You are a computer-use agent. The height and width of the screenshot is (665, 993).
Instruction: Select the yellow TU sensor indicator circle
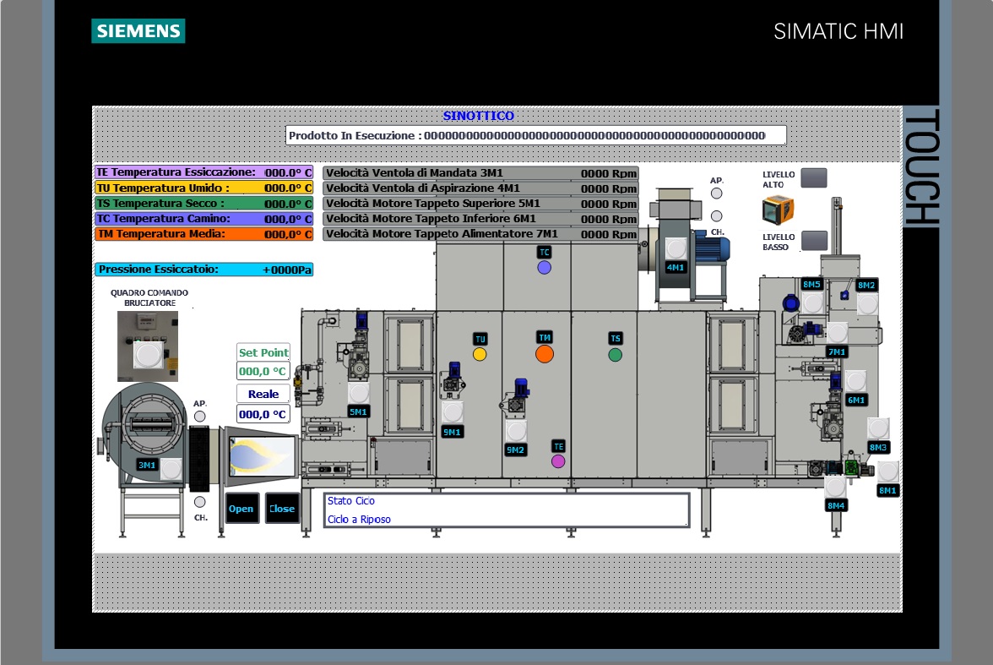pos(480,354)
